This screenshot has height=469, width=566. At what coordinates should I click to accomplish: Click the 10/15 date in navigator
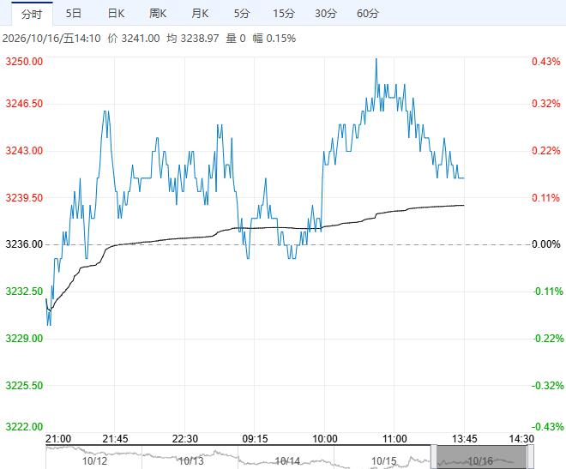tap(383, 460)
